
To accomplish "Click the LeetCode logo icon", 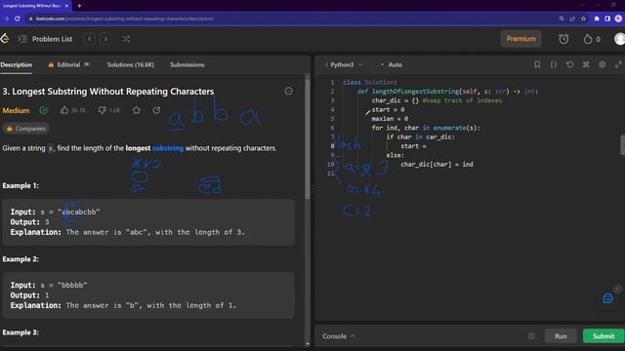I will (5, 39).
